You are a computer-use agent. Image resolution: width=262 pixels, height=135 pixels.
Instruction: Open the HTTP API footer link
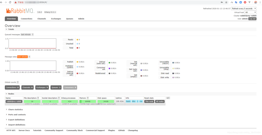click(x=11, y=130)
